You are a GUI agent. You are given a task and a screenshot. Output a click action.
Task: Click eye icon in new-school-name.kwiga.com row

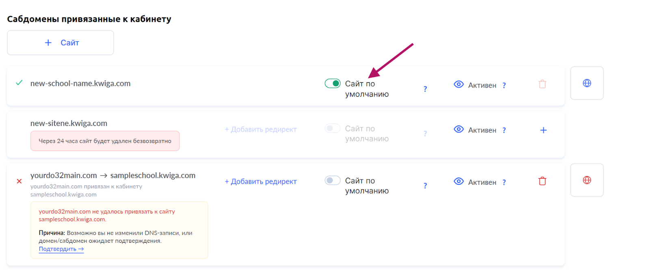pos(459,84)
